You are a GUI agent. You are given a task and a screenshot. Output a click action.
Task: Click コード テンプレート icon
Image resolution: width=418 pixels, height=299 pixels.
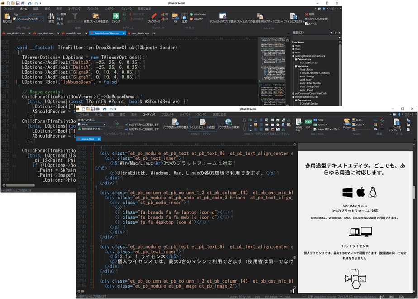point(396,122)
